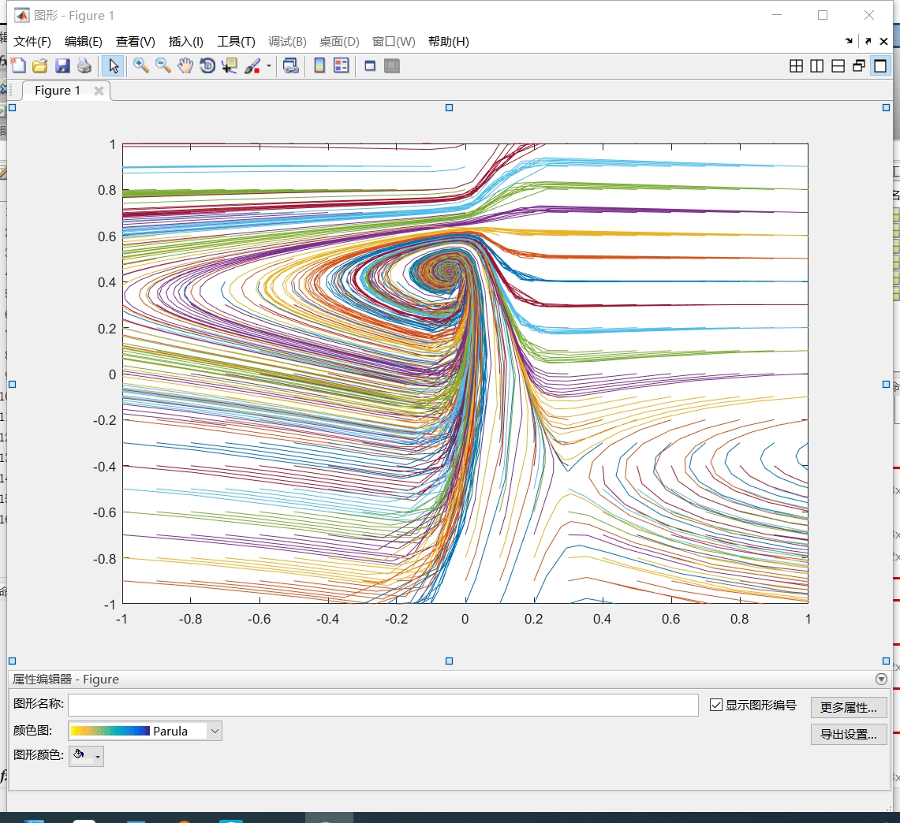Open the 图形颜色 color picker
Viewport: 900px width, 823px height.
pyautogui.click(x=86, y=756)
